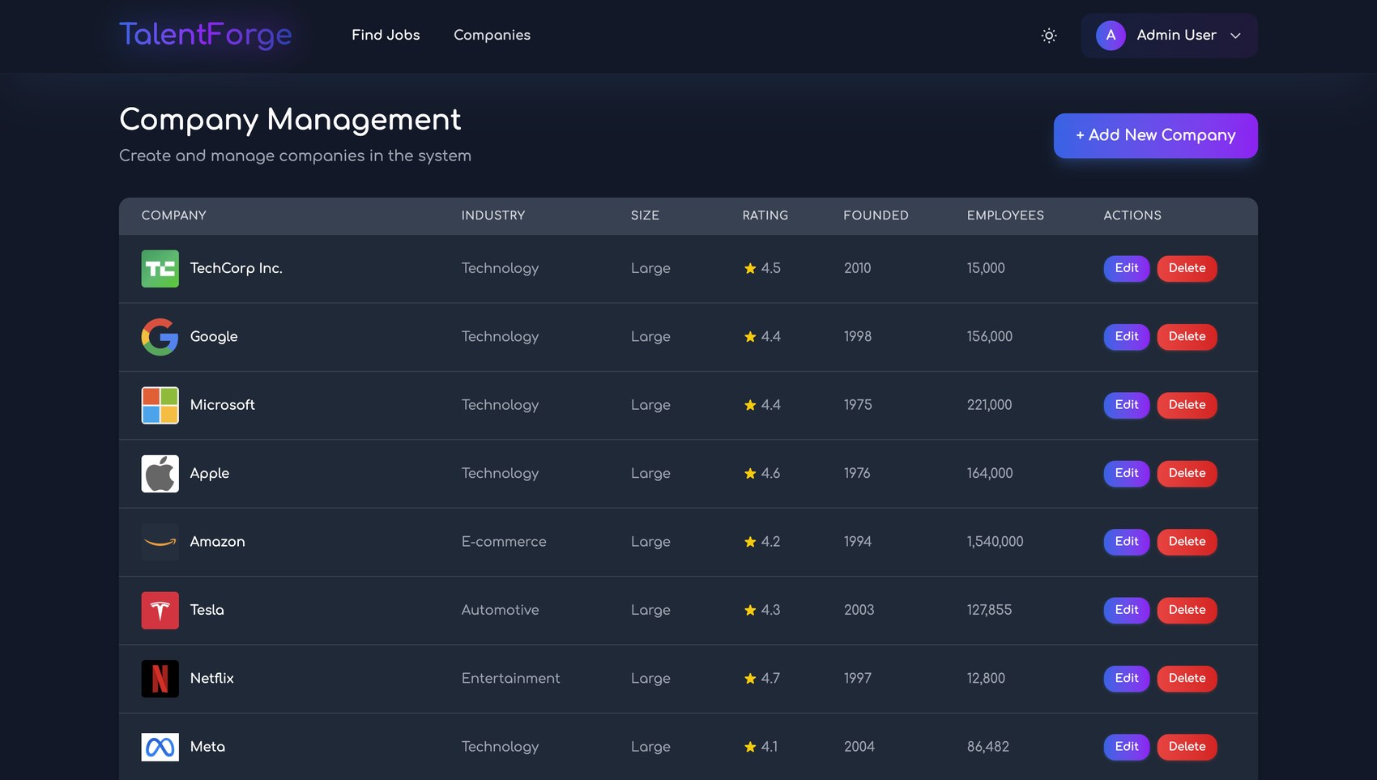The width and height of the screenshot is (1377, 780).
Task: Click the 86,482 employees value
Action: click(x=987, y=747)
